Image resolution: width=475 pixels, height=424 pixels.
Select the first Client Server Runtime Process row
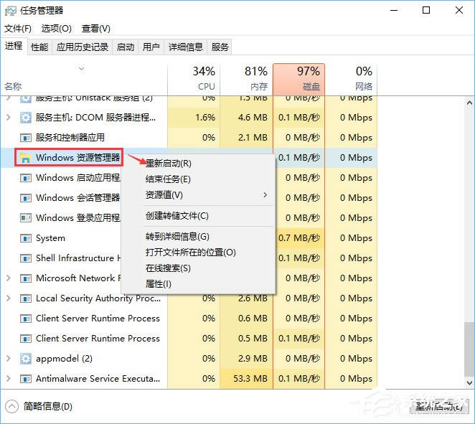(189, 319)
